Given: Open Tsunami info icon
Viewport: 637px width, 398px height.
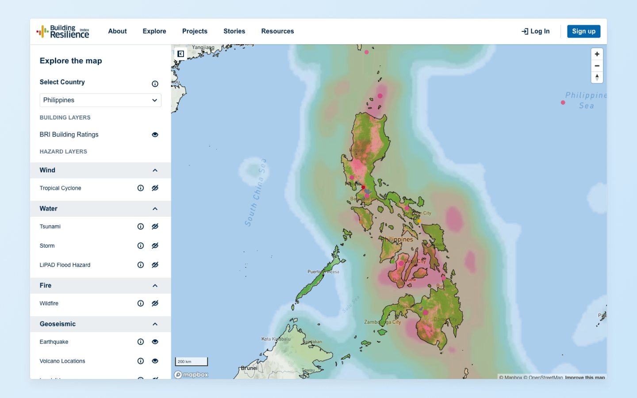Looking at the screenshot, I should click(x=141, y=226).
